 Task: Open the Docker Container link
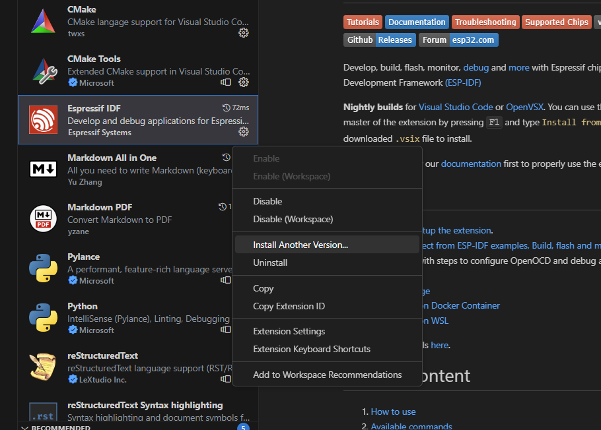click(461, 305)
